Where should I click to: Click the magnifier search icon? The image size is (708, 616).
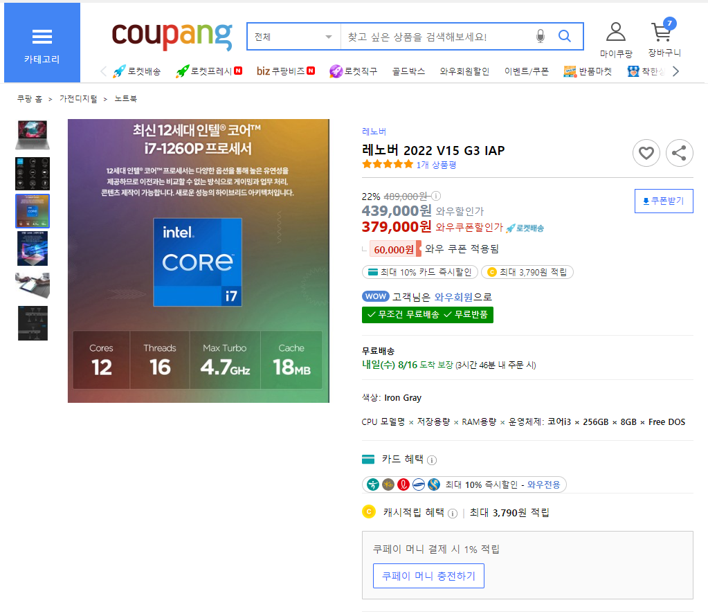[565, 36]
